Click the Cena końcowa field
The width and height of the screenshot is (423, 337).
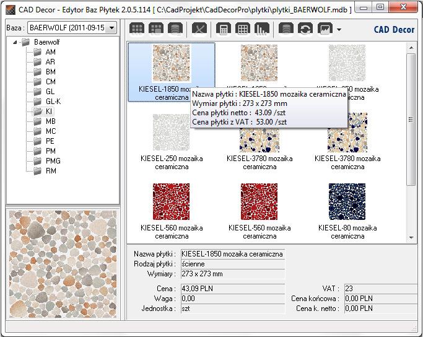tap(381, 299)
